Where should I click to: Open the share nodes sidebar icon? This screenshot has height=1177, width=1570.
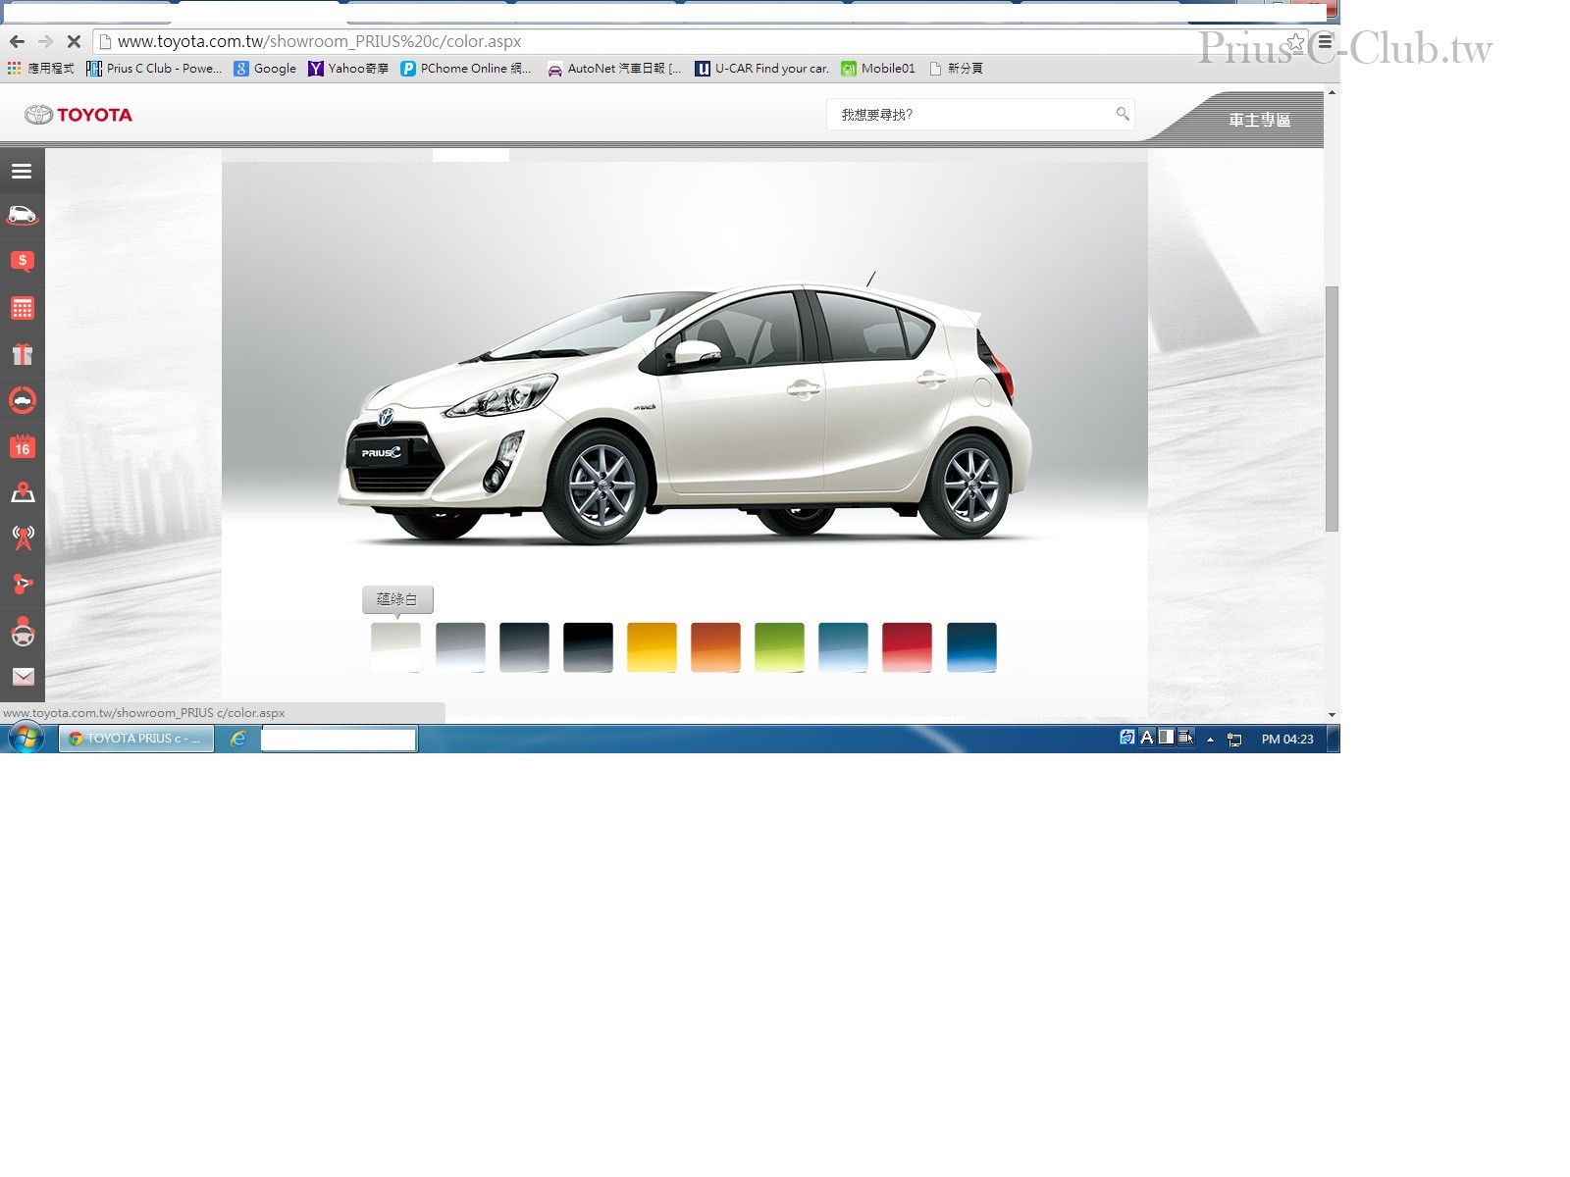[22, 584]
